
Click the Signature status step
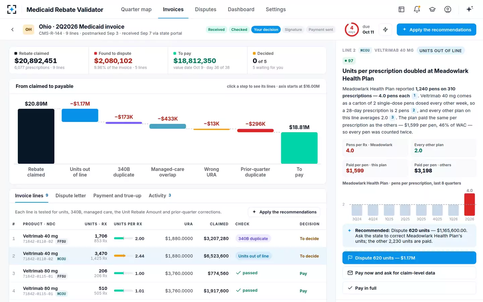point(293,30)
